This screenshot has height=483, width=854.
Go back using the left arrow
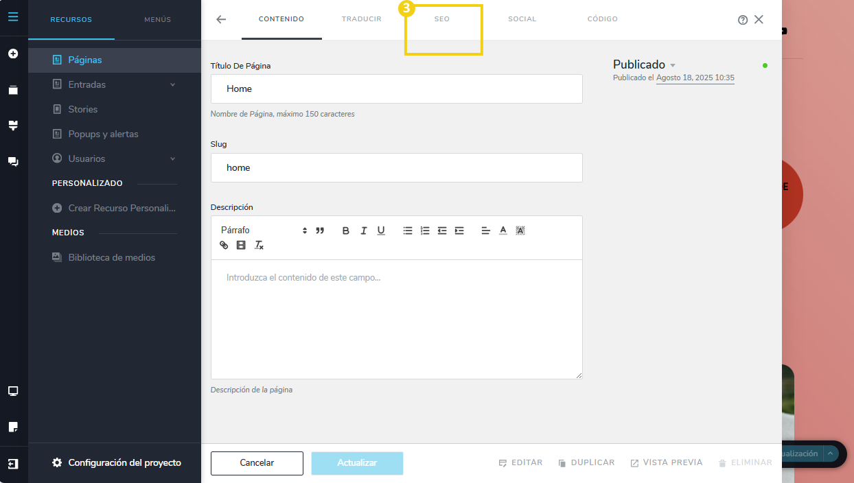tap(221, 19)
